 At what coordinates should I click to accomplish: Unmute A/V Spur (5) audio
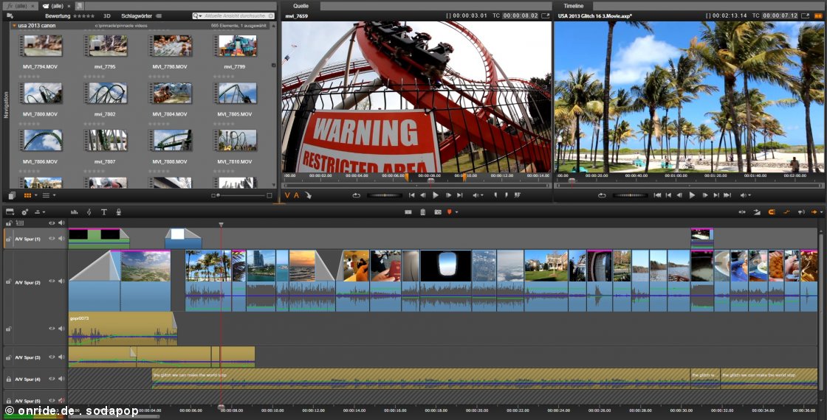[61, 401]
